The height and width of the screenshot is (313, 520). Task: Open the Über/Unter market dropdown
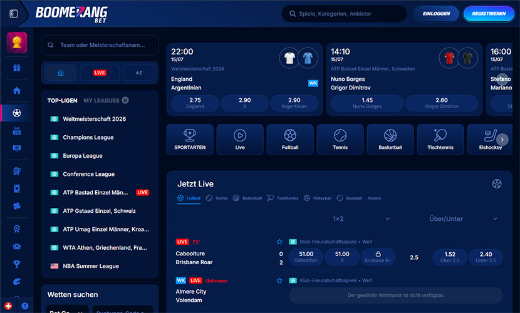463,218
